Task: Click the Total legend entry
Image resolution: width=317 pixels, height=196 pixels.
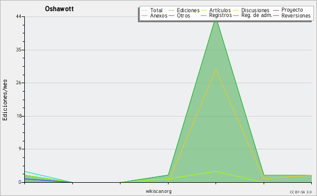Action: tap(152, 10)
